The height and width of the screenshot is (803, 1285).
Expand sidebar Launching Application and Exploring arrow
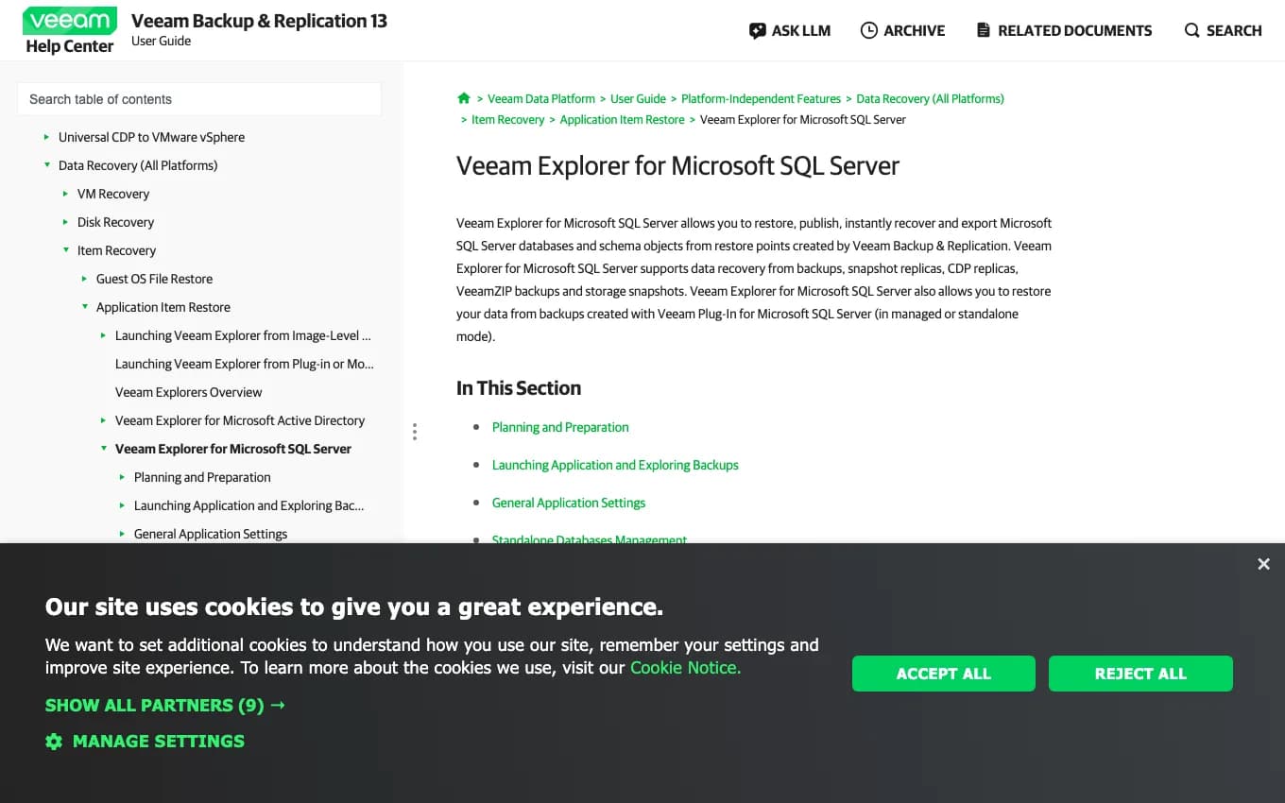pyautogui.click(x=123, y=505)
